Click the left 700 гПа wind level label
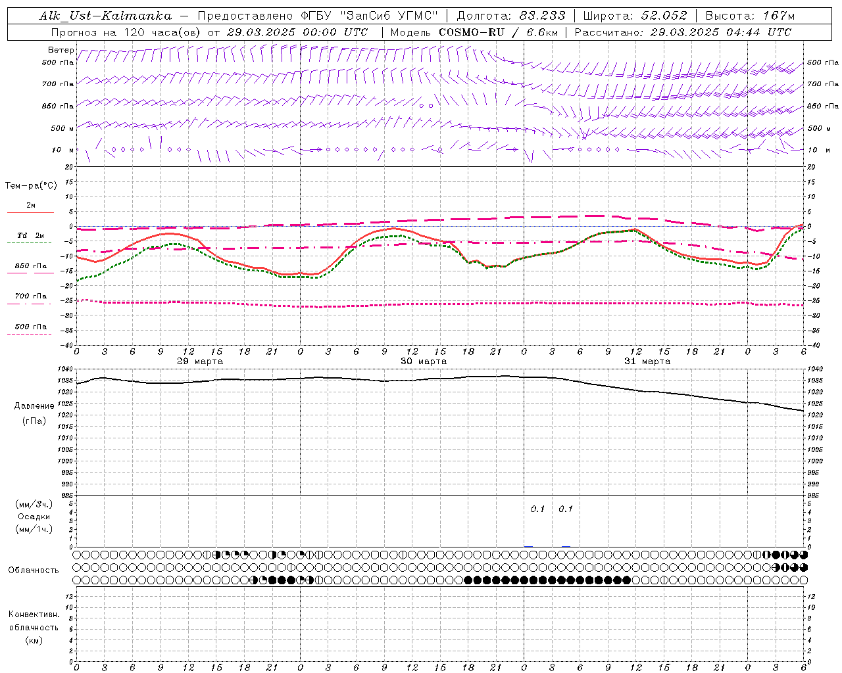842x673 pixels. pyautogui.click(x=58, y=84)
